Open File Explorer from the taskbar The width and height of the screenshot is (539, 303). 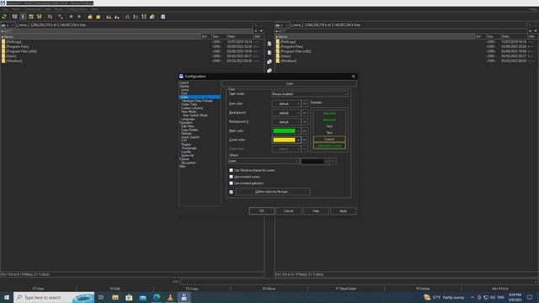tap(115, 297)
